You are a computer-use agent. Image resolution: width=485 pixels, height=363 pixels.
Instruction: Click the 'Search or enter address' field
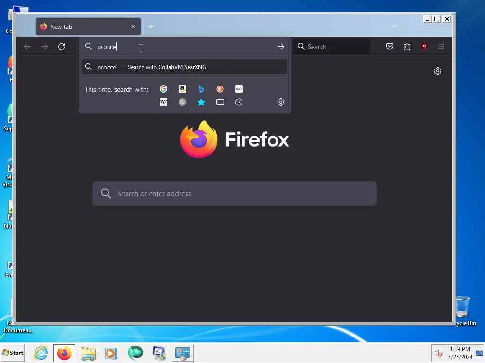pos(234,193)
